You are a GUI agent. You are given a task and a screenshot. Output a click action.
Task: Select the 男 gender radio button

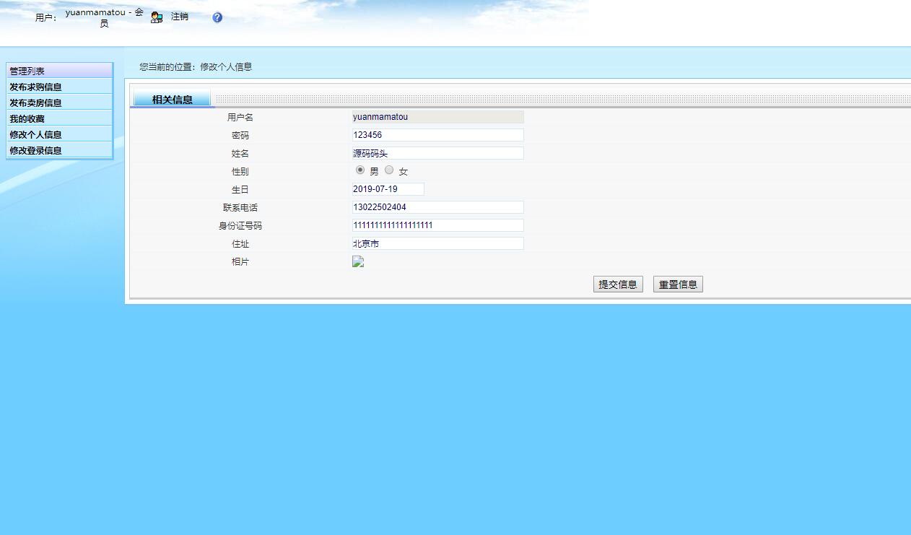pos(360,170)
